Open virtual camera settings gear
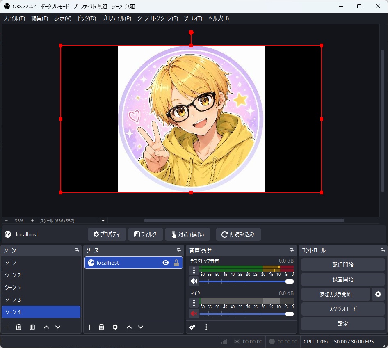Viewport: 388px width, 348px height. (x=378, y=294)
